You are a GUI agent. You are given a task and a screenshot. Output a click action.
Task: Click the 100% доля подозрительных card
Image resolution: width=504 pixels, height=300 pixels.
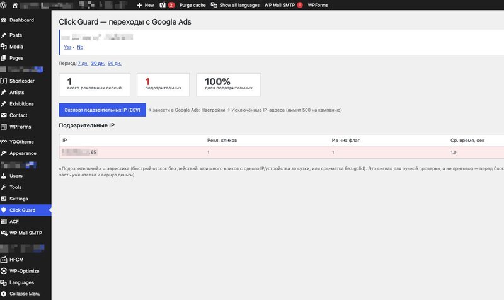pyautogui.click(x=229, y=84)
